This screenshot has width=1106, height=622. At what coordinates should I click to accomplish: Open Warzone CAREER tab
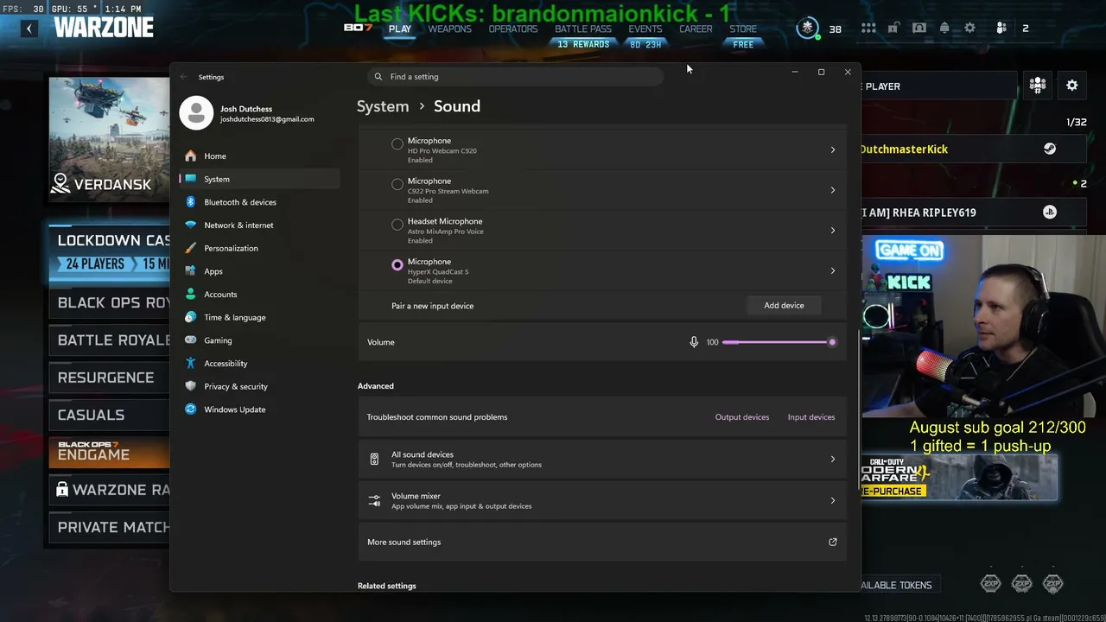point(696,29)
